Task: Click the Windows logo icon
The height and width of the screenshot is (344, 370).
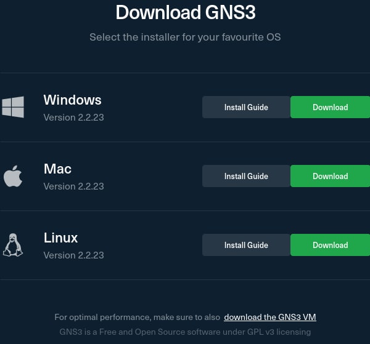Action: [x=13, y=107]
